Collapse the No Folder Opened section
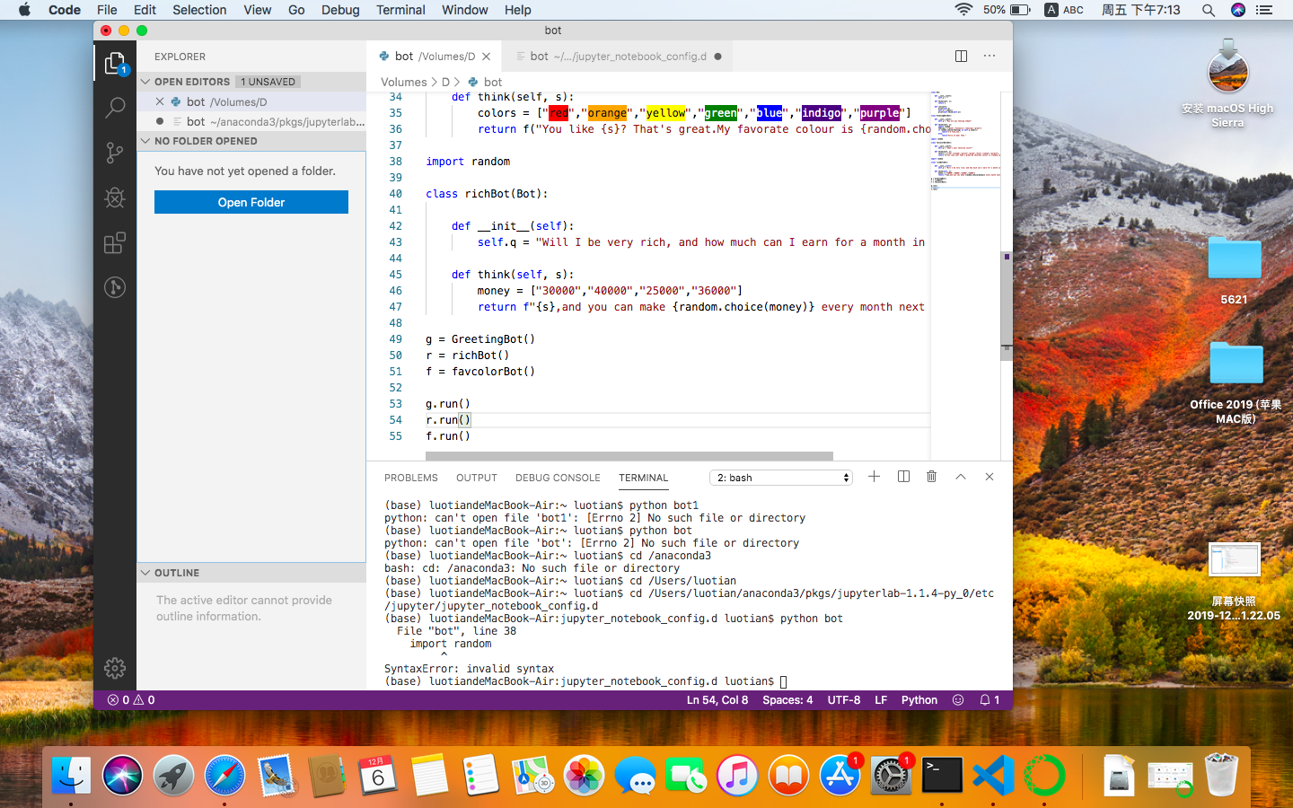 coord(251,141)
